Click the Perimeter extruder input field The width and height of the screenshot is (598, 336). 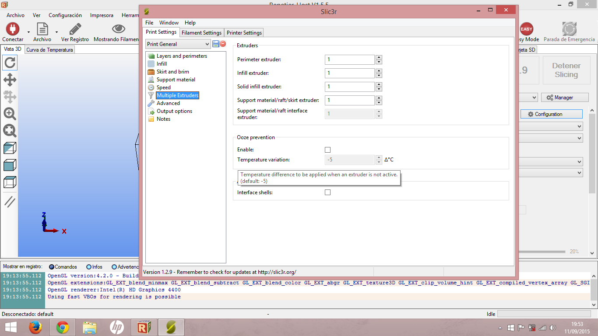click(349, 59)
